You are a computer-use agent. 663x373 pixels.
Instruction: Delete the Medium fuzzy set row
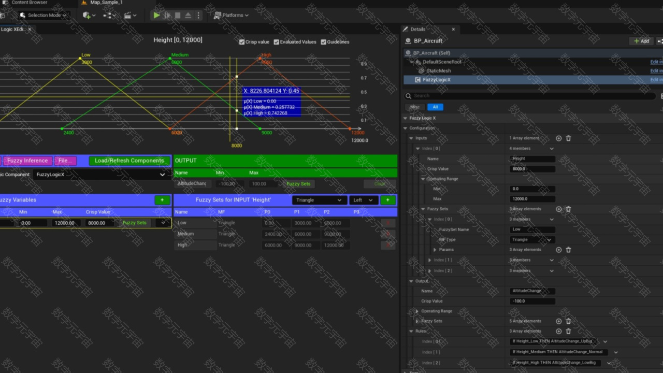(387, 234)
